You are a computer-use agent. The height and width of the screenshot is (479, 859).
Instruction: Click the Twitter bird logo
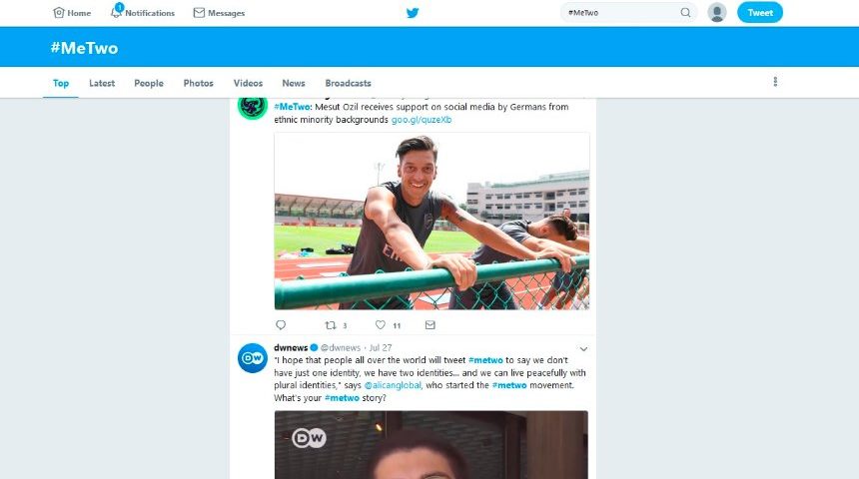click(413, 13)
